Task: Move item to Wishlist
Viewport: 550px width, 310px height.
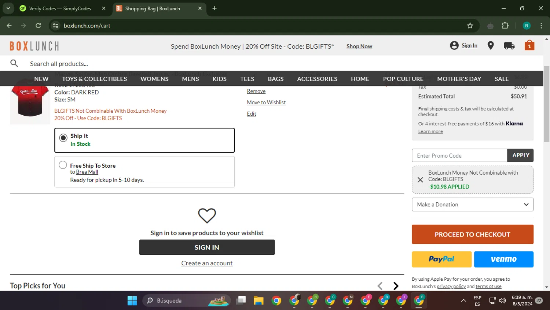Action: point(266,102)
